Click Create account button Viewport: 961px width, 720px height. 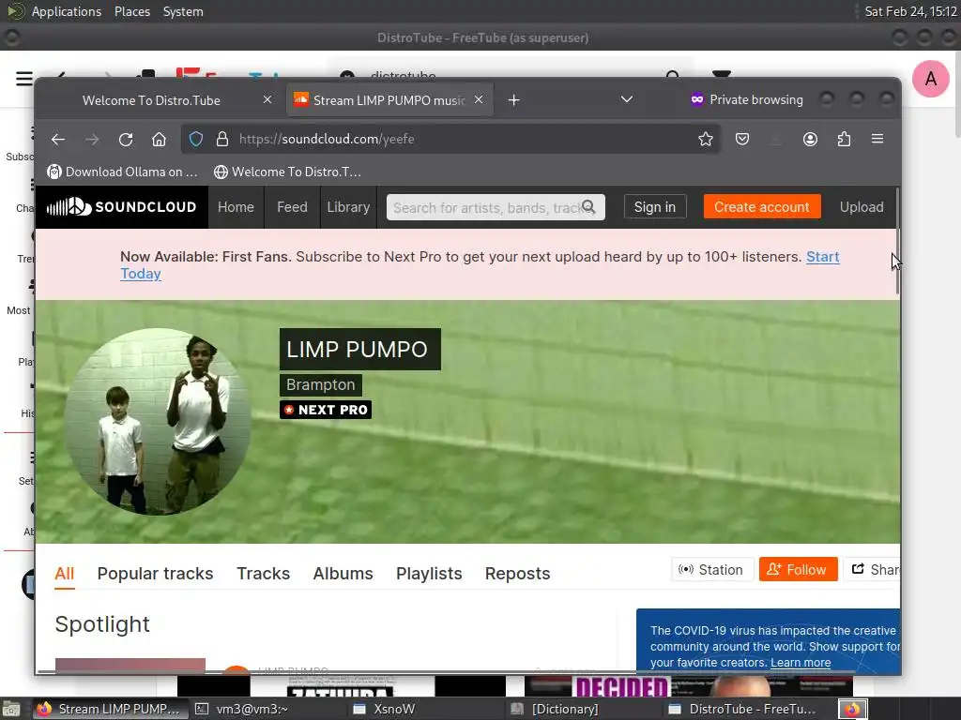tap(762, 207)
